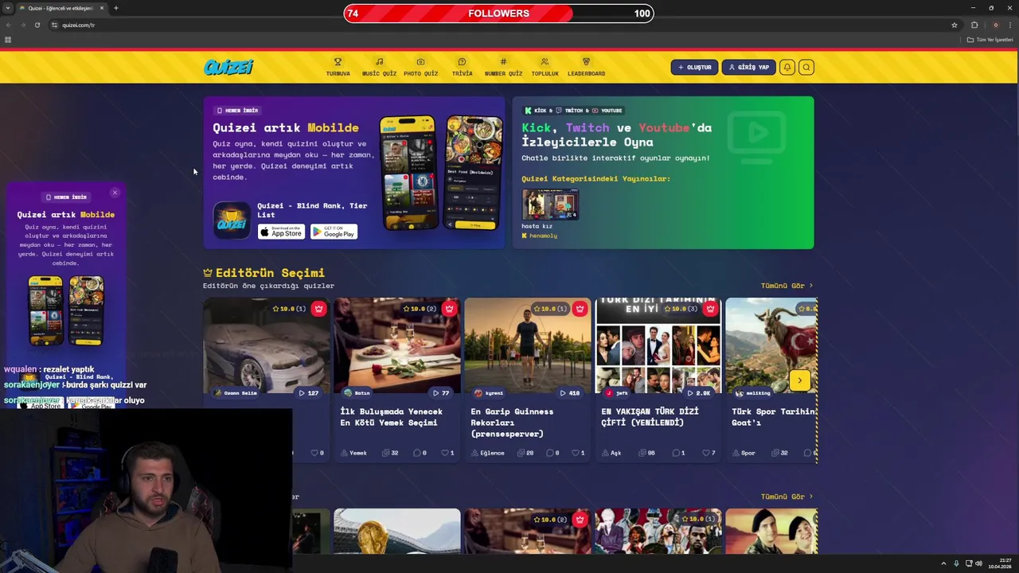This screenshot has height=573, width=1019.
Task: Open the Leaderboard page
Action: pos(586,67)
